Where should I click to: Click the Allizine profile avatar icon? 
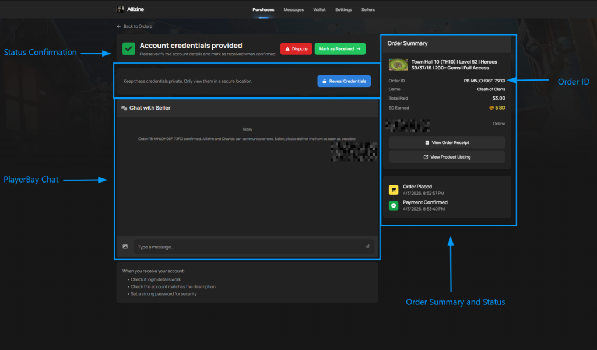(120, 9)
